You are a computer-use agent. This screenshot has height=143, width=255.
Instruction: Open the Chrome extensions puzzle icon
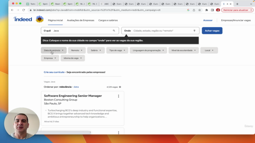(206, 10)
